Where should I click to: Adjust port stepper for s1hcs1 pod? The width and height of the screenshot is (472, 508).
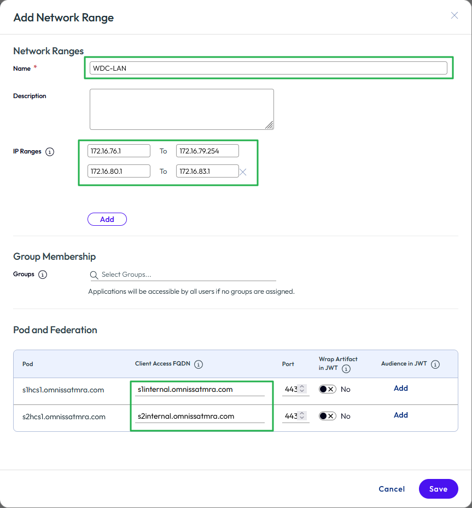tap(301, 389)
